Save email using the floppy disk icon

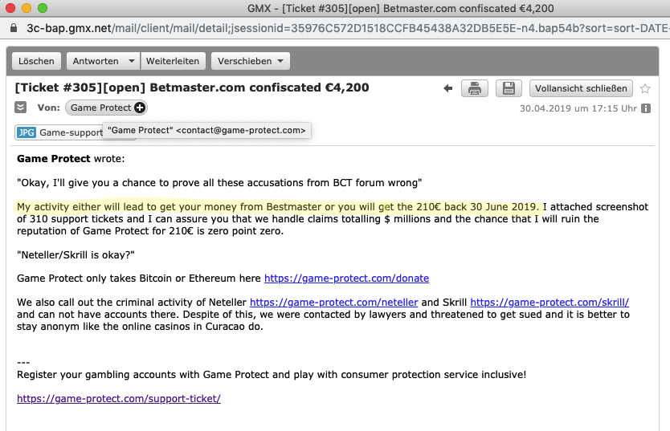[x=509, y=88]
